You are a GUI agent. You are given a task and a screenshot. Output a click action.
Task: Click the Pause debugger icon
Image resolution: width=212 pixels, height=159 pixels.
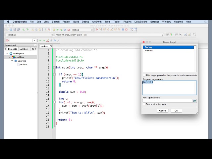point(123,29)
